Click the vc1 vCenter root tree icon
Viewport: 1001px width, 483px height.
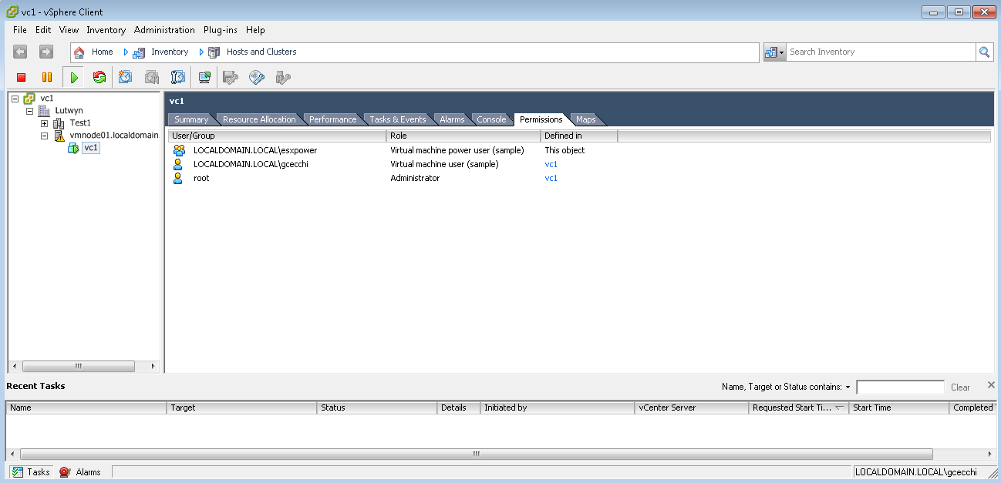pyautogui.click(x=29, y=99)
